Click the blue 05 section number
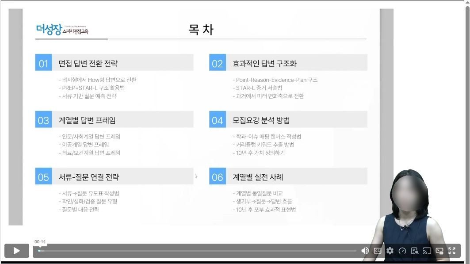The width and height of the screenshot is (470, 264). tap(43, 176)
